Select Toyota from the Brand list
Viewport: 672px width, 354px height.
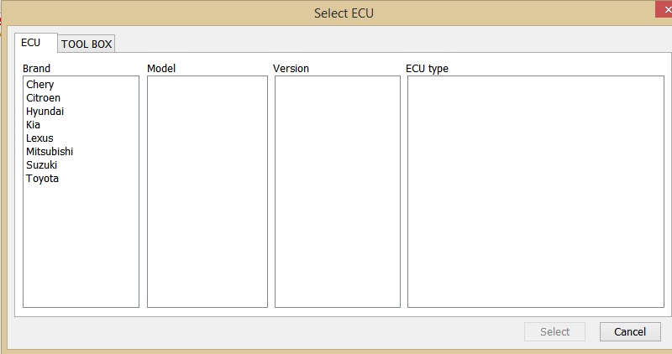(x=42, y=179)
